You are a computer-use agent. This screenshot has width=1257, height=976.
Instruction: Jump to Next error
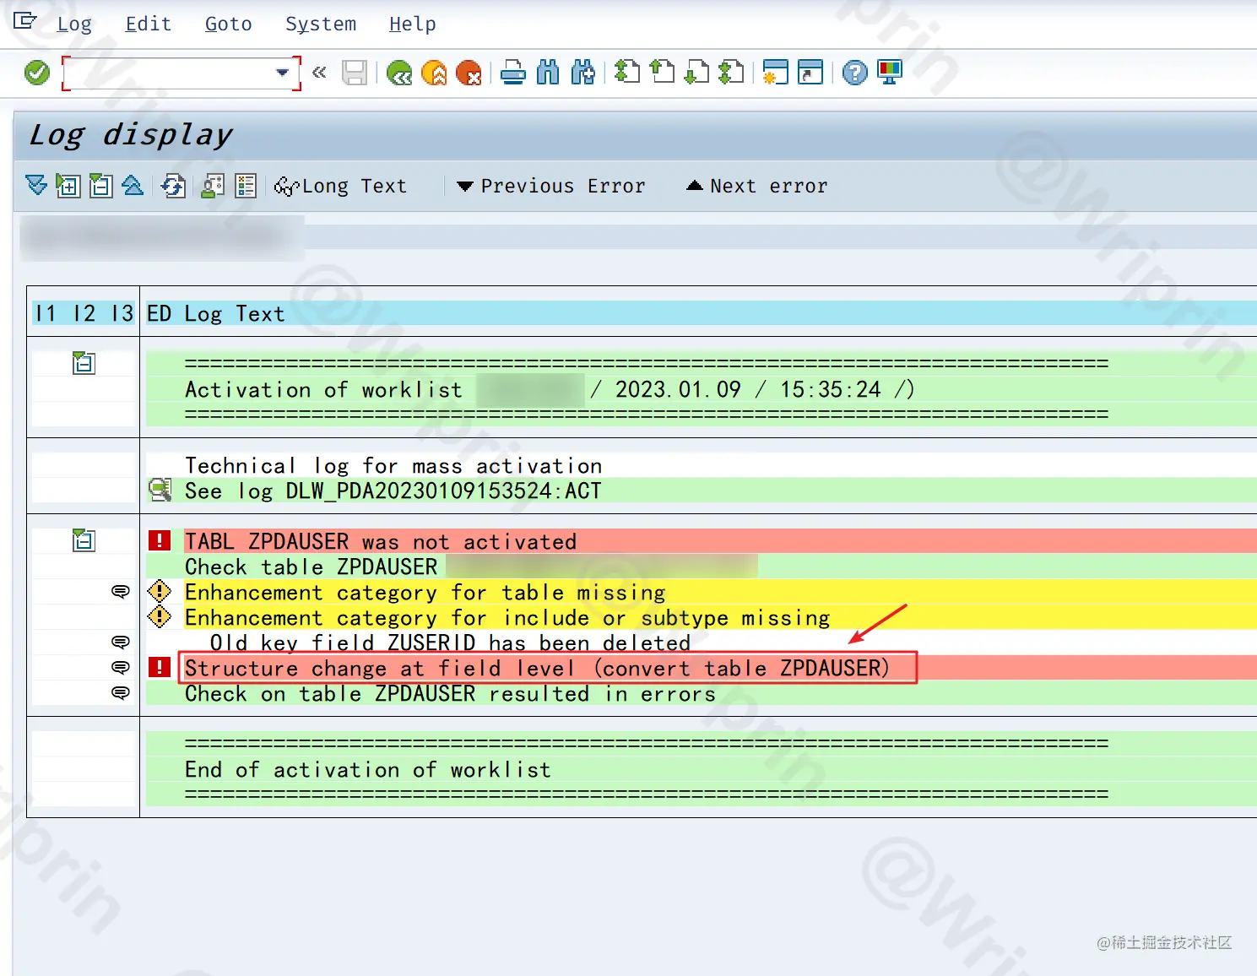[757, 186]
